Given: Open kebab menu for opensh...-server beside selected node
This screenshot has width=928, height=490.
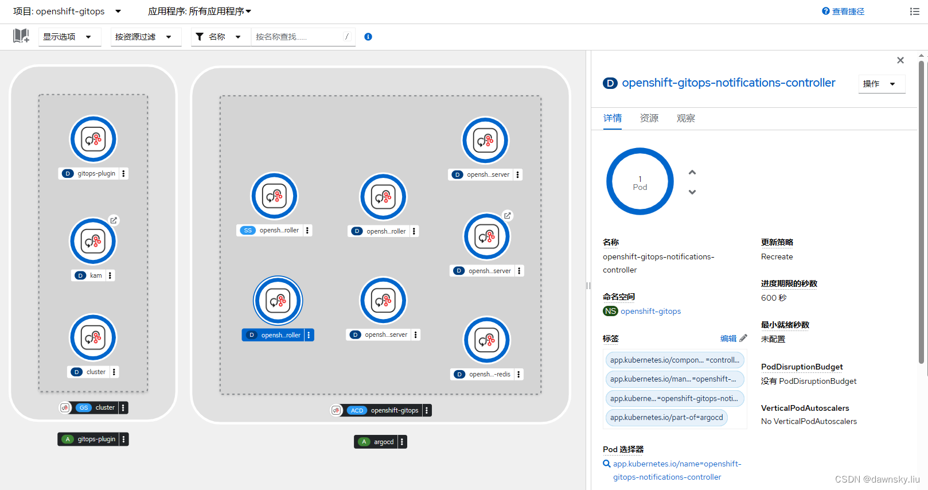Looking at the screenshot, I should [416, 335].
